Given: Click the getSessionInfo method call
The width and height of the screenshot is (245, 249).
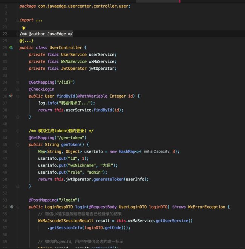Looking at the screenshot, I should click(x=66, y=228).
